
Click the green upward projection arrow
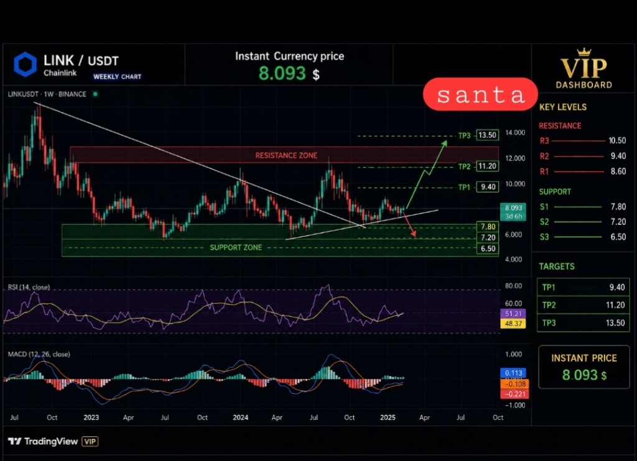click(x=426, y=174)
